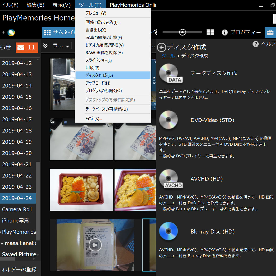This screenshot has height=276, width=276.
Task: Open close-up seafood bento thumbnail
Action: (135, 190)
